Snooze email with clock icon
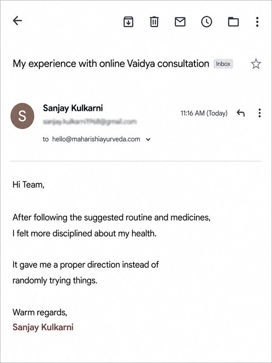This screenshot has height=363, width=272. (x=207, y=22)
